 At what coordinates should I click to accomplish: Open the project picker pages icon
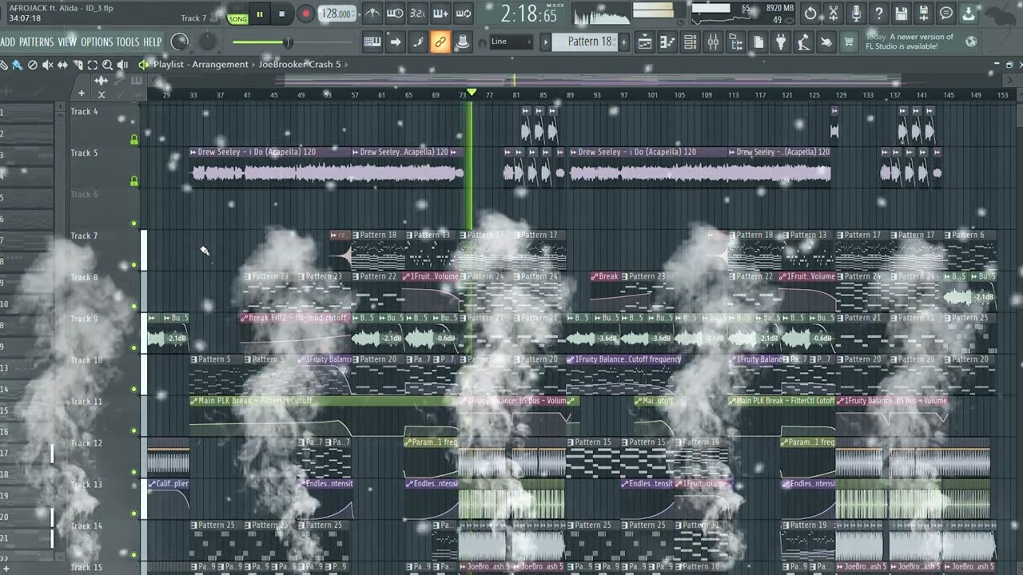pyautogui.click(x=758, y=42)
